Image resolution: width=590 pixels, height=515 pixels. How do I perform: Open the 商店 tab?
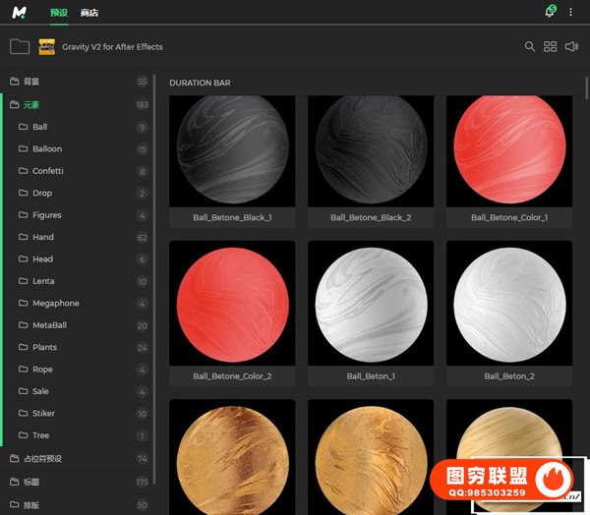click(x=89, y=13)
